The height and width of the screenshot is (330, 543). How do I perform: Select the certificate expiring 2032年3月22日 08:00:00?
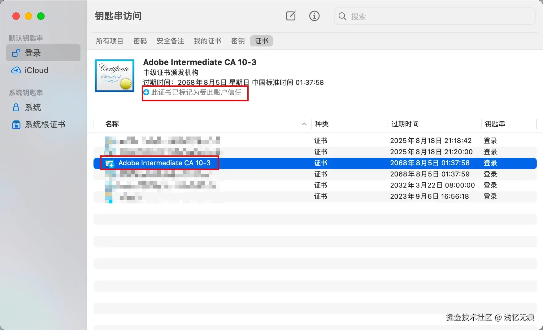(x=315, y=185)
